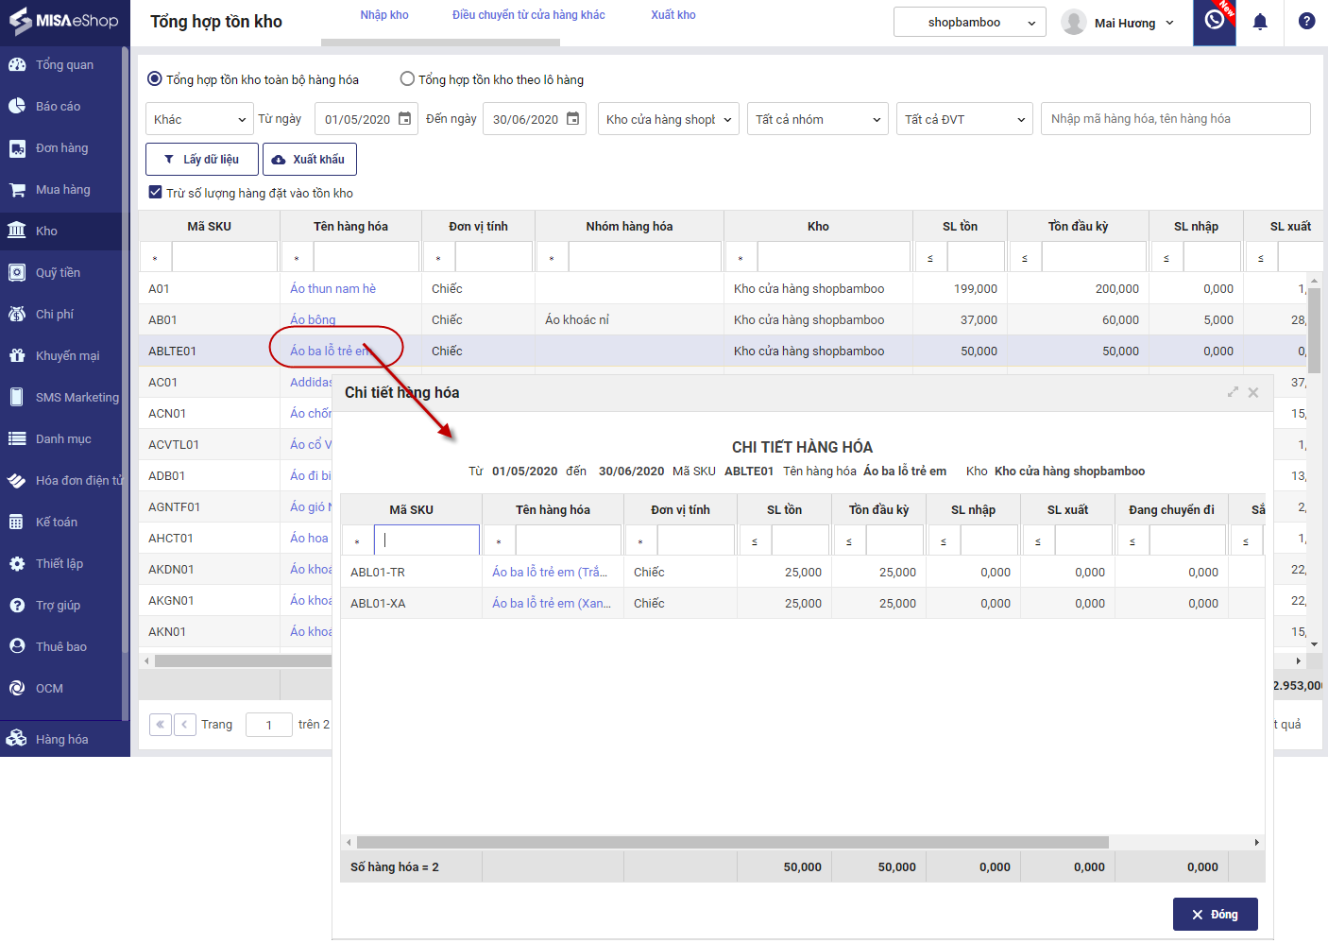This screenshot has height=943, width=1328.
Task: Click the product search input field
Action: 1174,119
